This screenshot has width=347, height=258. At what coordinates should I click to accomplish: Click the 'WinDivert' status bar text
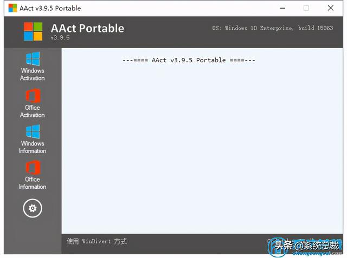97,241
